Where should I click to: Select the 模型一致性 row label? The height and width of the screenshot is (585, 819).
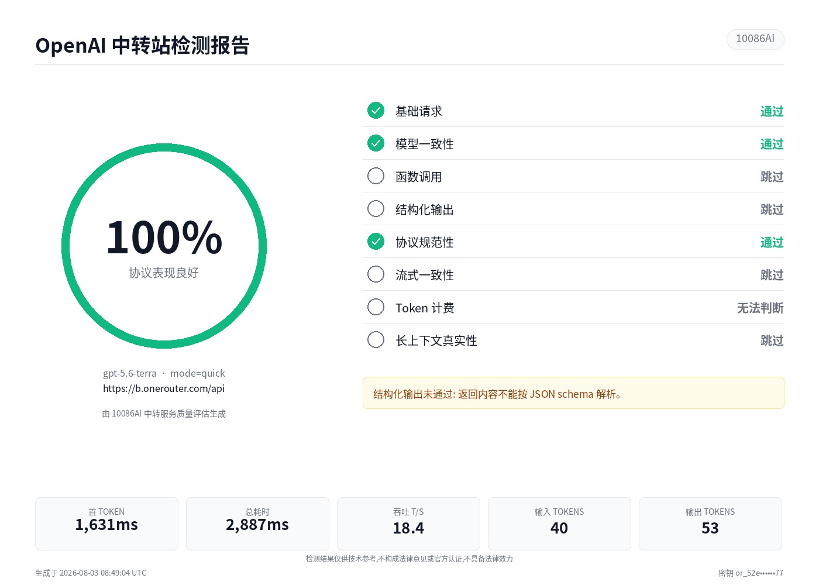[x=425, y=144]
